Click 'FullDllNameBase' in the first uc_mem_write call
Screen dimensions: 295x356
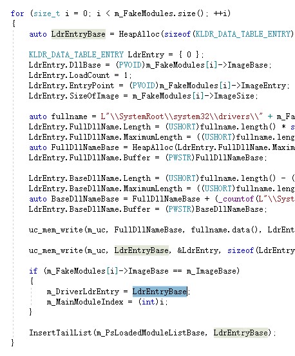tap(148, 230)
